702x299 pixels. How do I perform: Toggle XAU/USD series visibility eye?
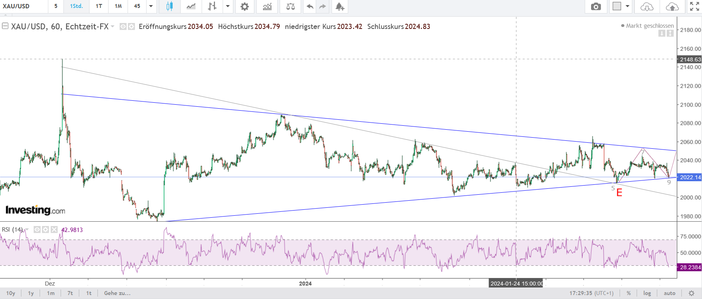coord(123,27)
